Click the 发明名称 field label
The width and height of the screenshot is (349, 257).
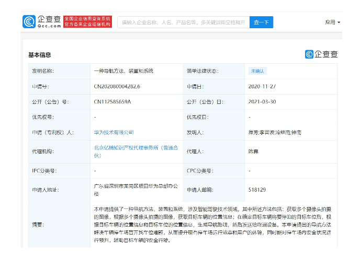tap(43, 71)
